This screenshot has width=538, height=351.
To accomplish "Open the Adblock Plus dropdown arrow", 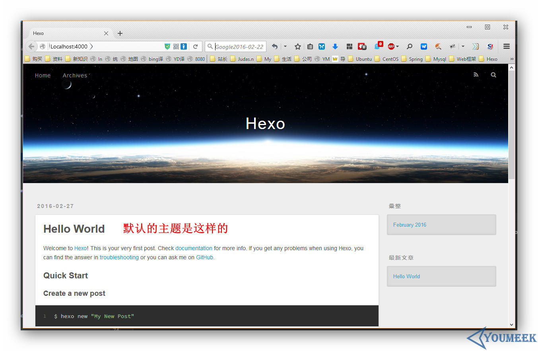I will pyautogui.click(x=397, y=46).
